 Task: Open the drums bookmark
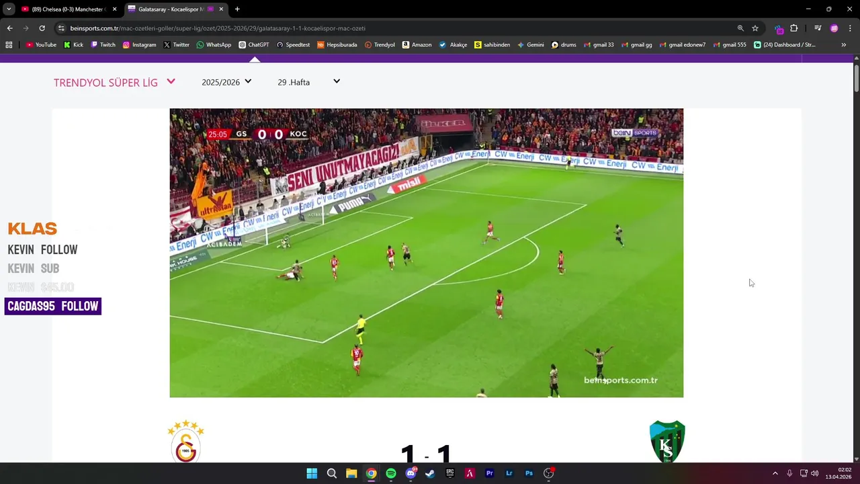564,45
